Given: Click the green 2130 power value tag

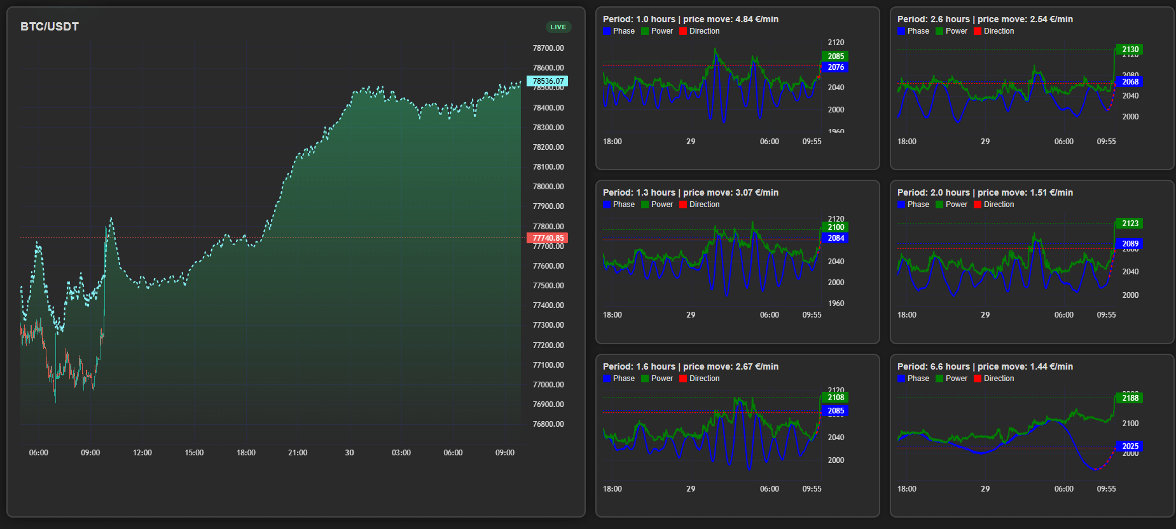Looking at the screenshot, I should point(1130,50).
